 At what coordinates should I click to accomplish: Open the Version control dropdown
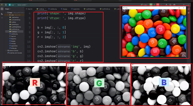point(22,5)
